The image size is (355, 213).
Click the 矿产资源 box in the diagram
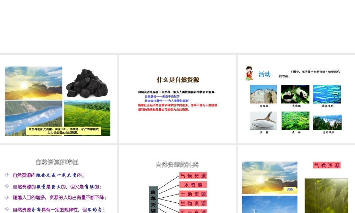(x=193, y=211)
